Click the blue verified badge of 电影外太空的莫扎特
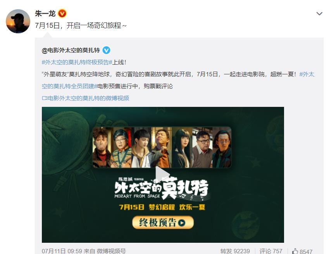The height and width of the screenshot is (254, 329). point(106,50)
